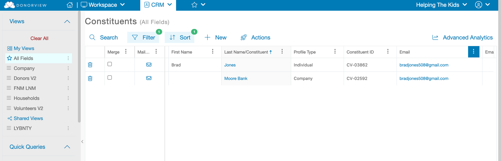Image resolution: width=501 pixels, height=161 pixels.
Task: Open the Moore Bank constituent record
Action: tap(236, 78)
